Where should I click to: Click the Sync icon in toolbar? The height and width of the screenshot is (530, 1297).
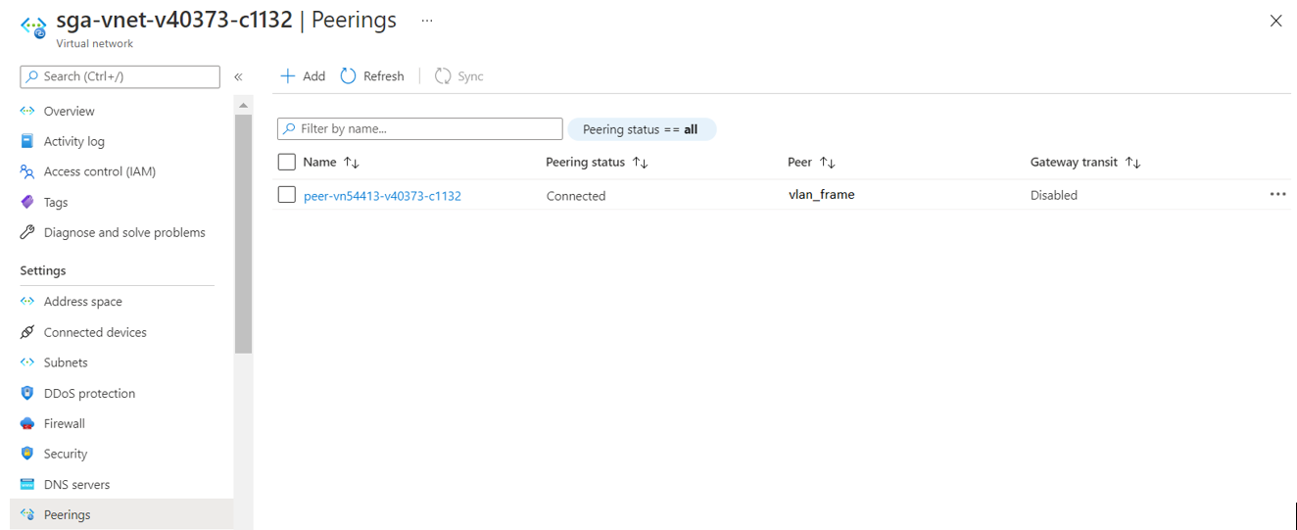443,76
